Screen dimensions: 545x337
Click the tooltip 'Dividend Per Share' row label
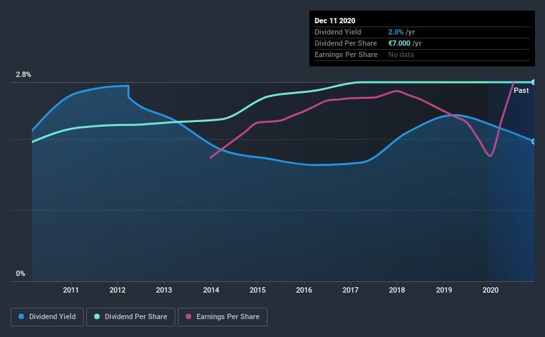[345, 43]
